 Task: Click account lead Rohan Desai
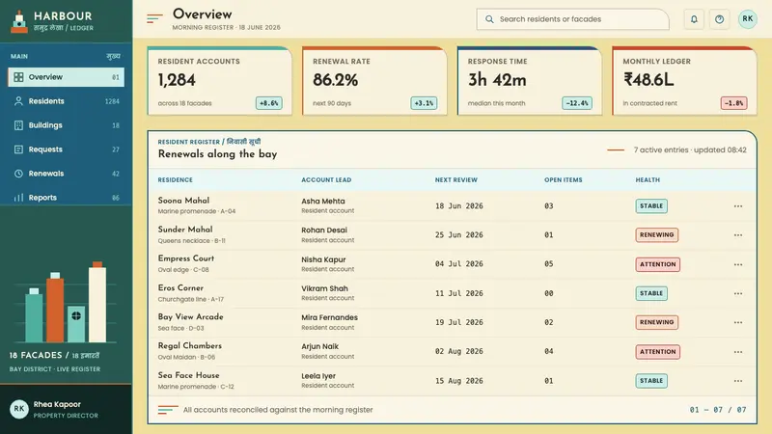pos(324,231)
